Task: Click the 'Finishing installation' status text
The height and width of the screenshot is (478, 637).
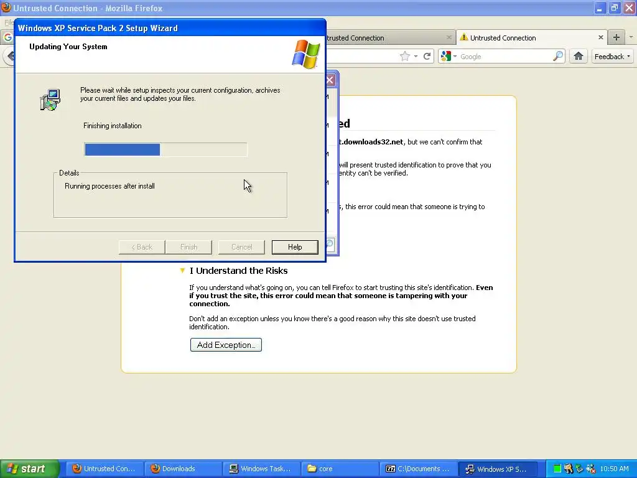Action: (x=113, y=126)
